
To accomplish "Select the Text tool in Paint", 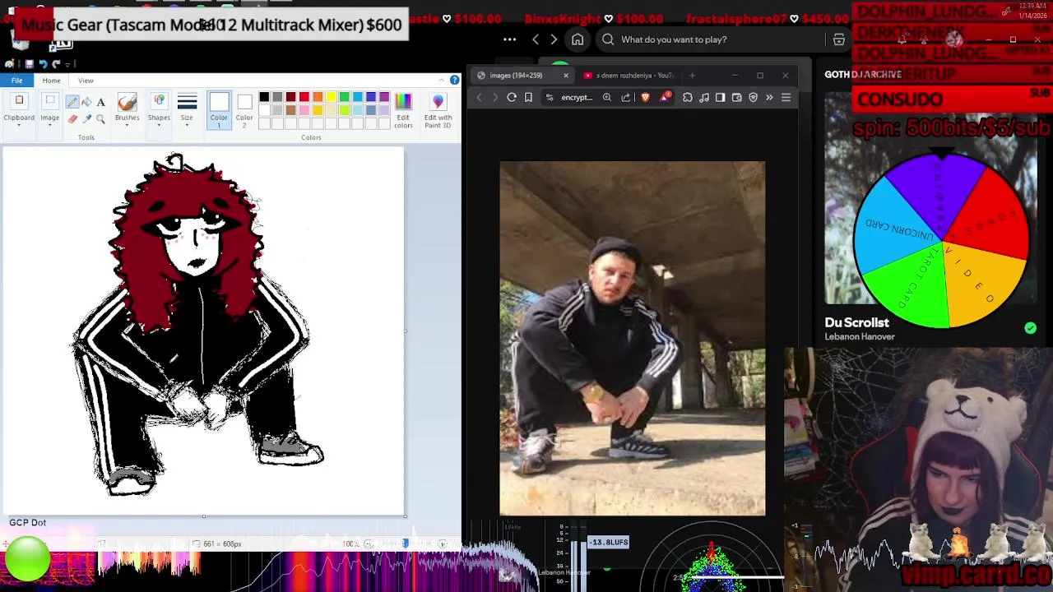I will point(100,102).
